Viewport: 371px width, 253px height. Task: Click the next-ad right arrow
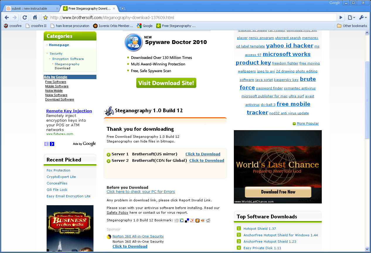pos(52,144)
